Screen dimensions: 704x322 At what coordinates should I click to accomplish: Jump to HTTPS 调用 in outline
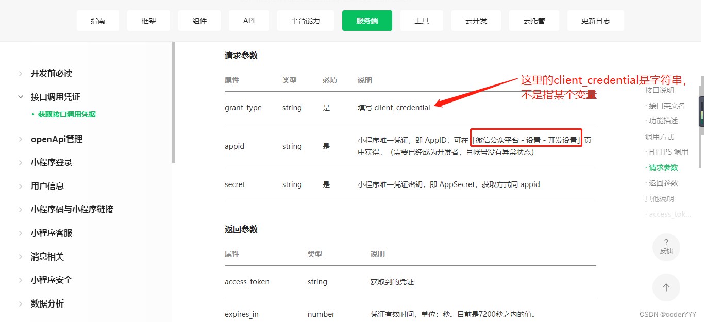point(668,152)
